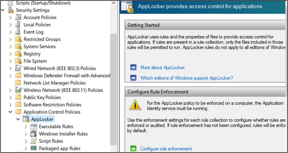Screen dimensions: 288x153
Task: Expand the Public Key Policies node
Action: [11, 97]
